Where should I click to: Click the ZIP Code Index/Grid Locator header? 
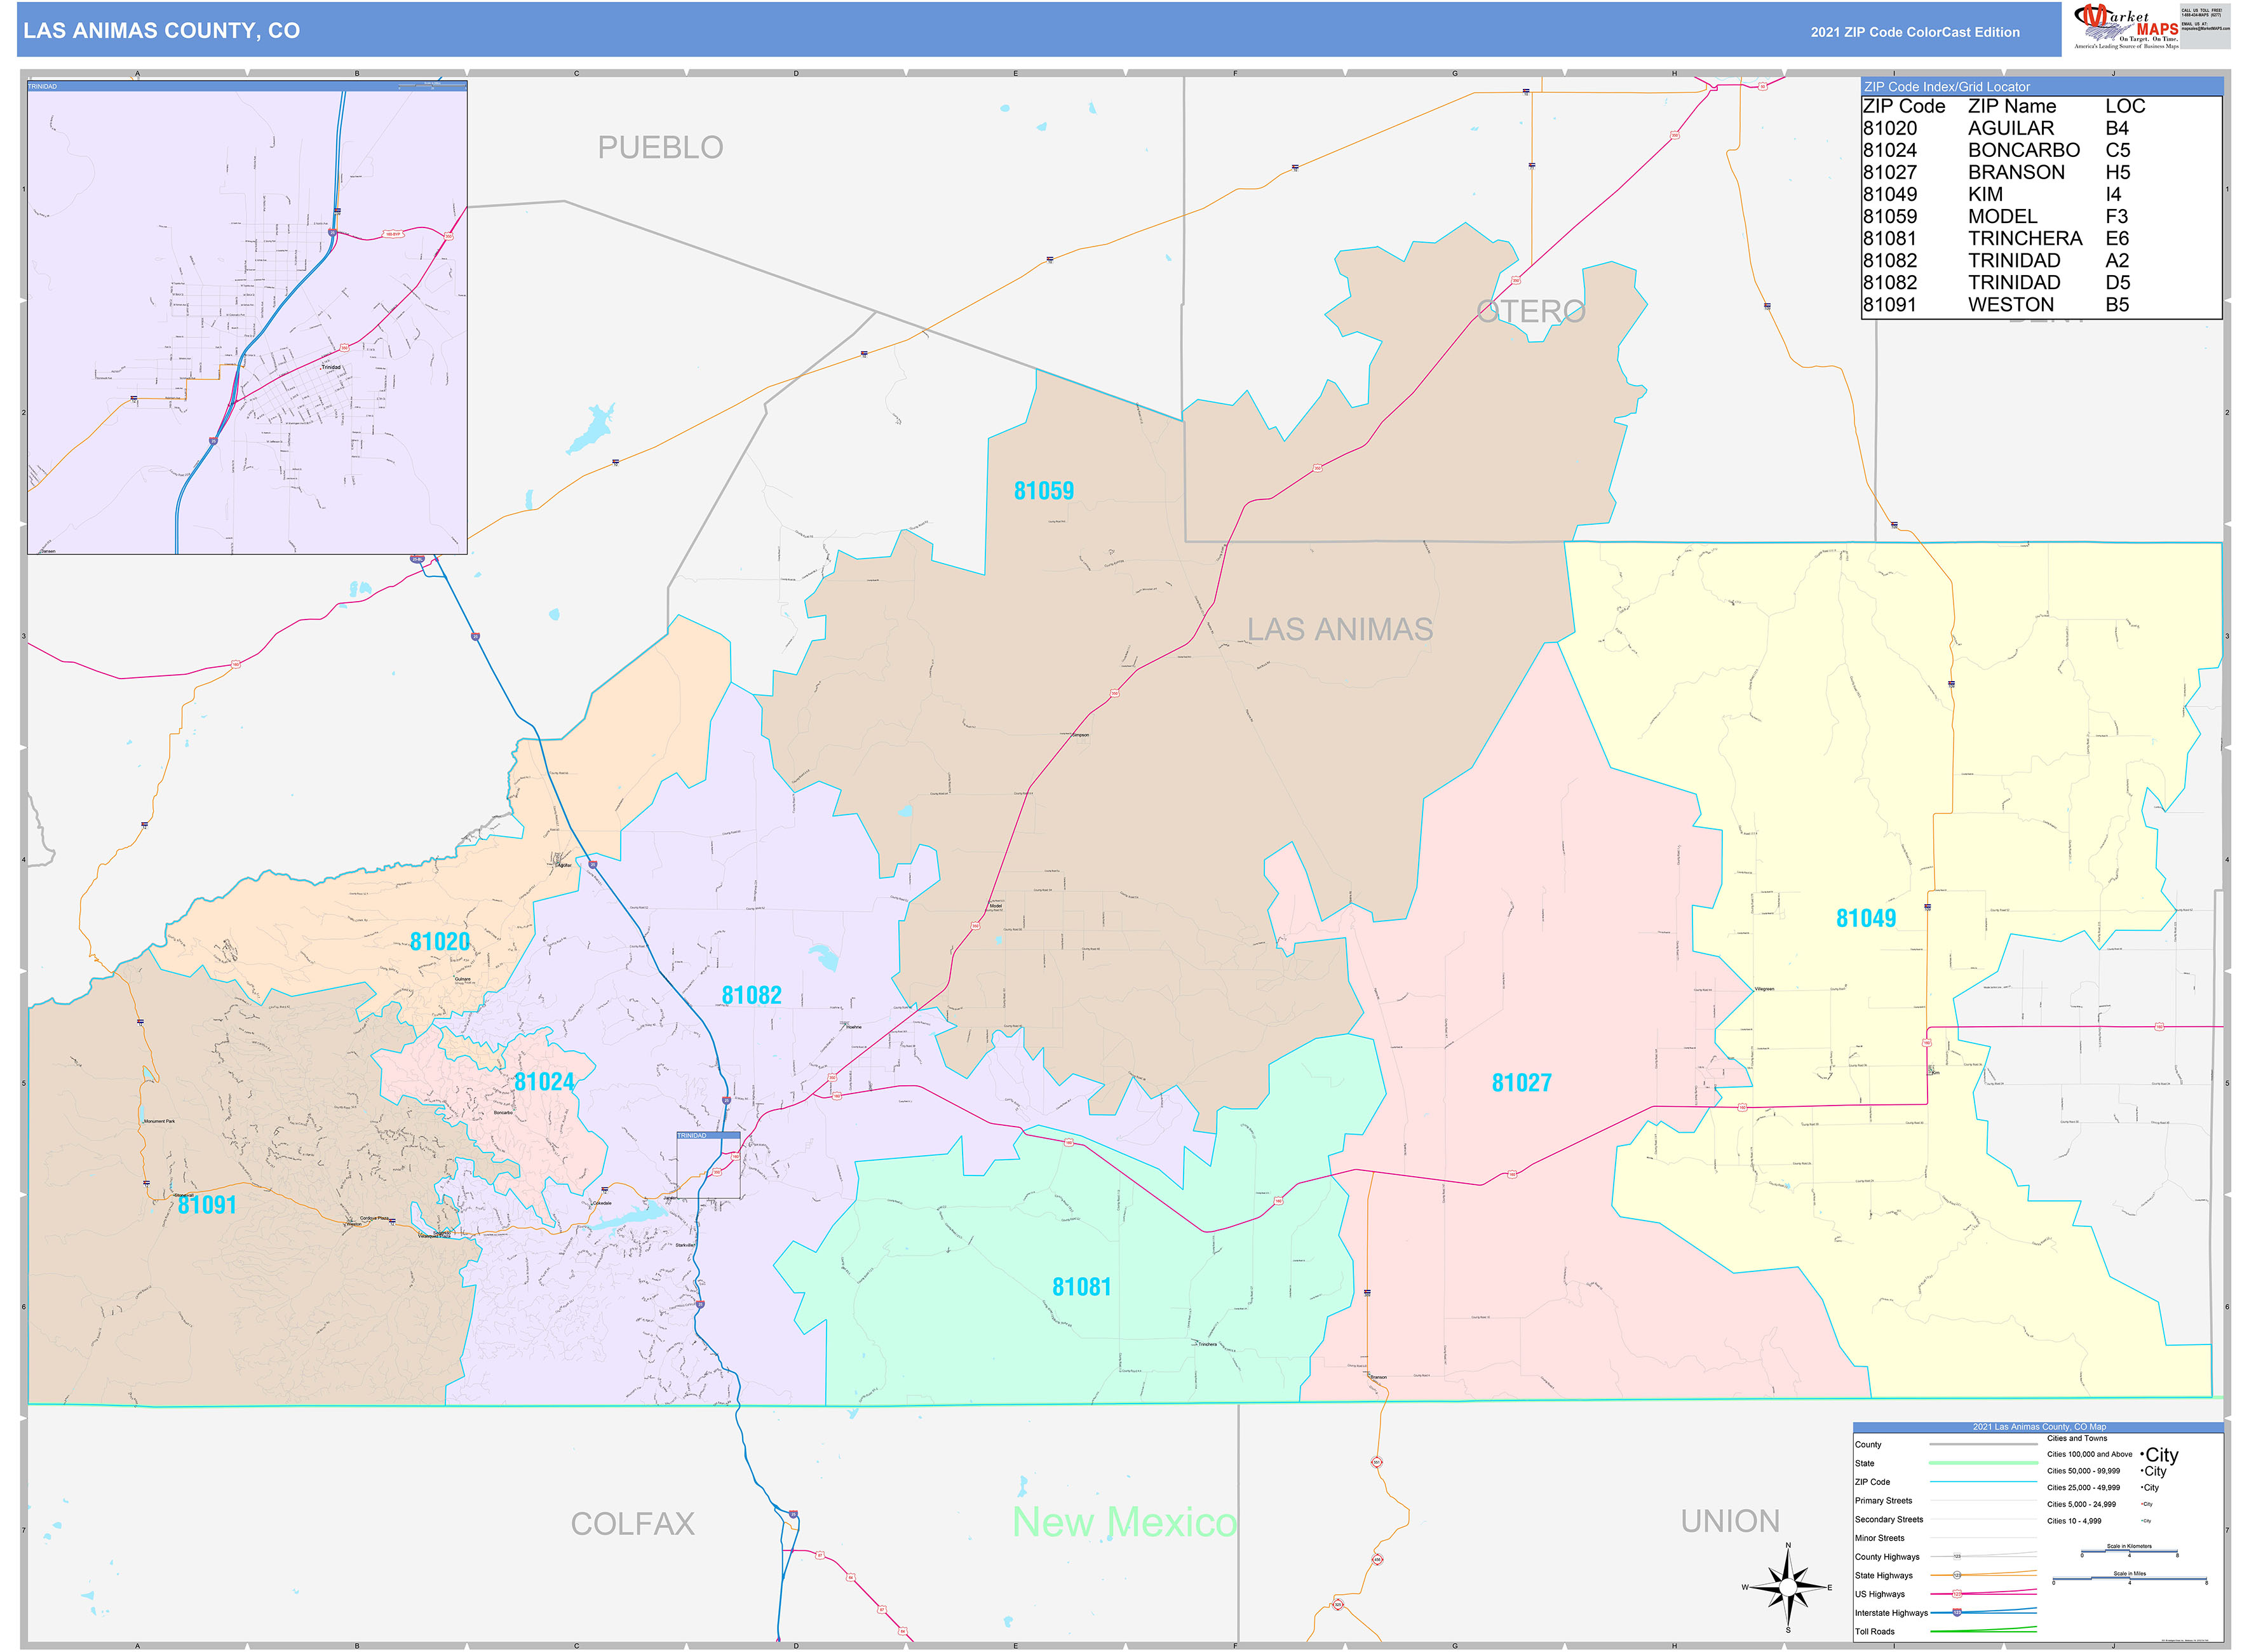(1948, 87)
